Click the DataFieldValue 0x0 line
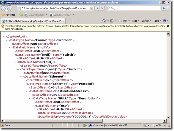The width and height of the screenshot is (174, 131). point(65,113)
